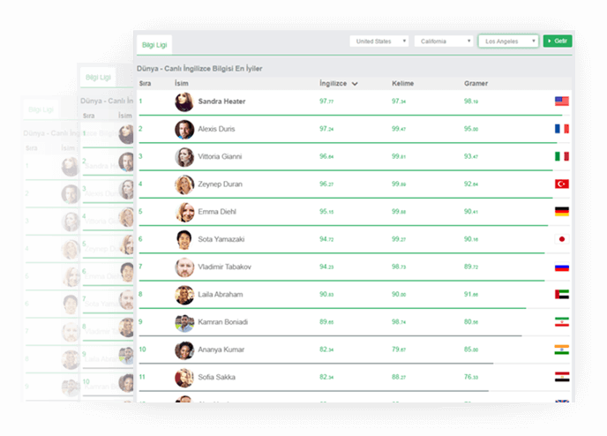Select the Bilgi Ligi tab in back window

click(x=41, y=109)
